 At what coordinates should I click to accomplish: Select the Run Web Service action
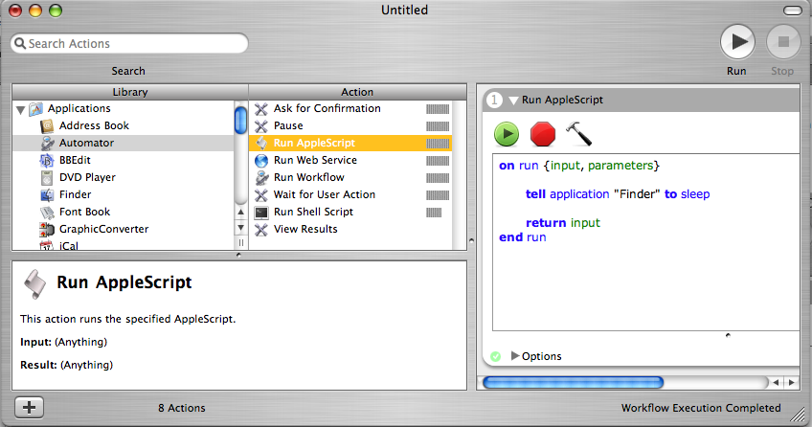[350, 160]
